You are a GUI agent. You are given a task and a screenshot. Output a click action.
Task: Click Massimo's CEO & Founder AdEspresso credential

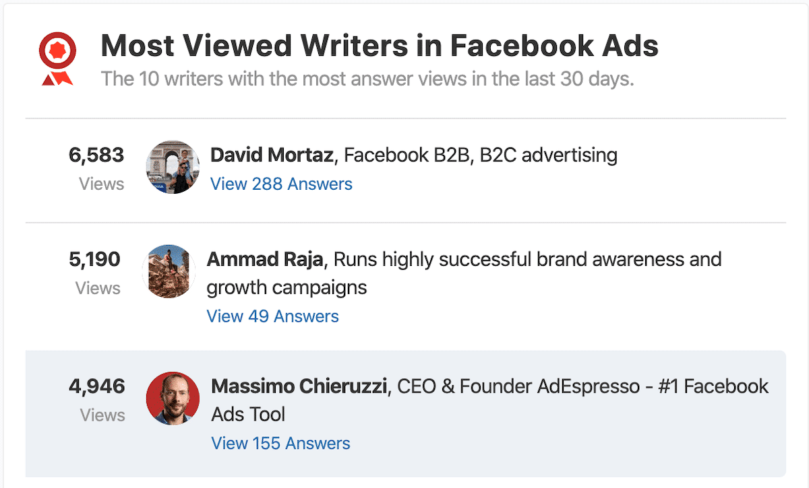click(x=490, y=400)
